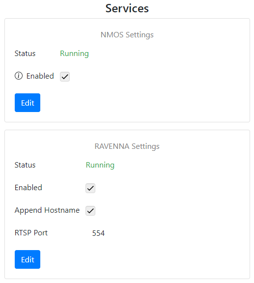254x283 pixels.
Task: Click the RAVENNA Status Running text
Action: (100, 165)
